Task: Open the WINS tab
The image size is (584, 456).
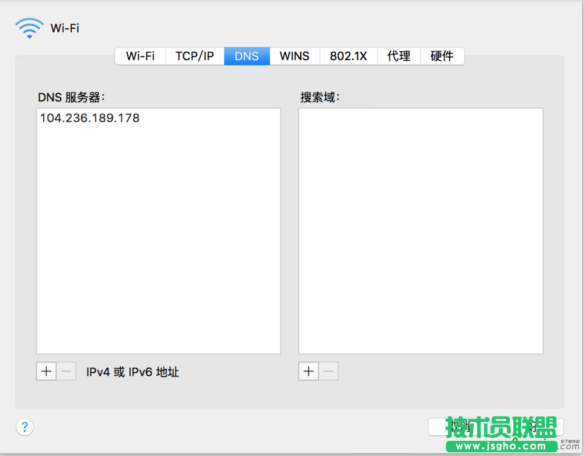Action: 294,55
